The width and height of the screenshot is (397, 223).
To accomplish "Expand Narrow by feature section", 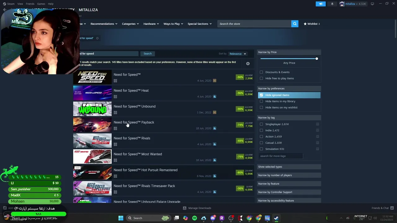I will (289, 184).
